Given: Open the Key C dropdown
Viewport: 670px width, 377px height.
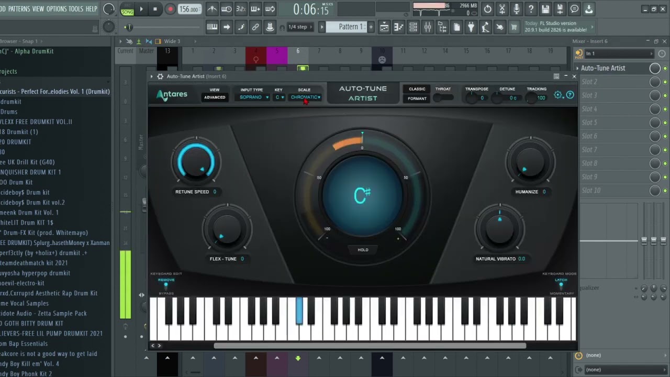Looking at the screenshot, I should [x=279, y=97].
